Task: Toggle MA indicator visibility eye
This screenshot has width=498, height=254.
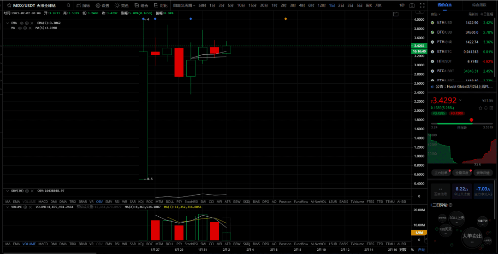Action: 20,28
